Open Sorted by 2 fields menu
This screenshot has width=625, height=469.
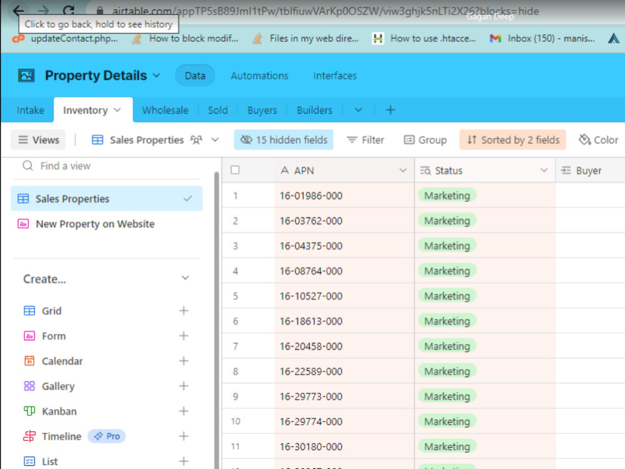(x=512, y=140)
